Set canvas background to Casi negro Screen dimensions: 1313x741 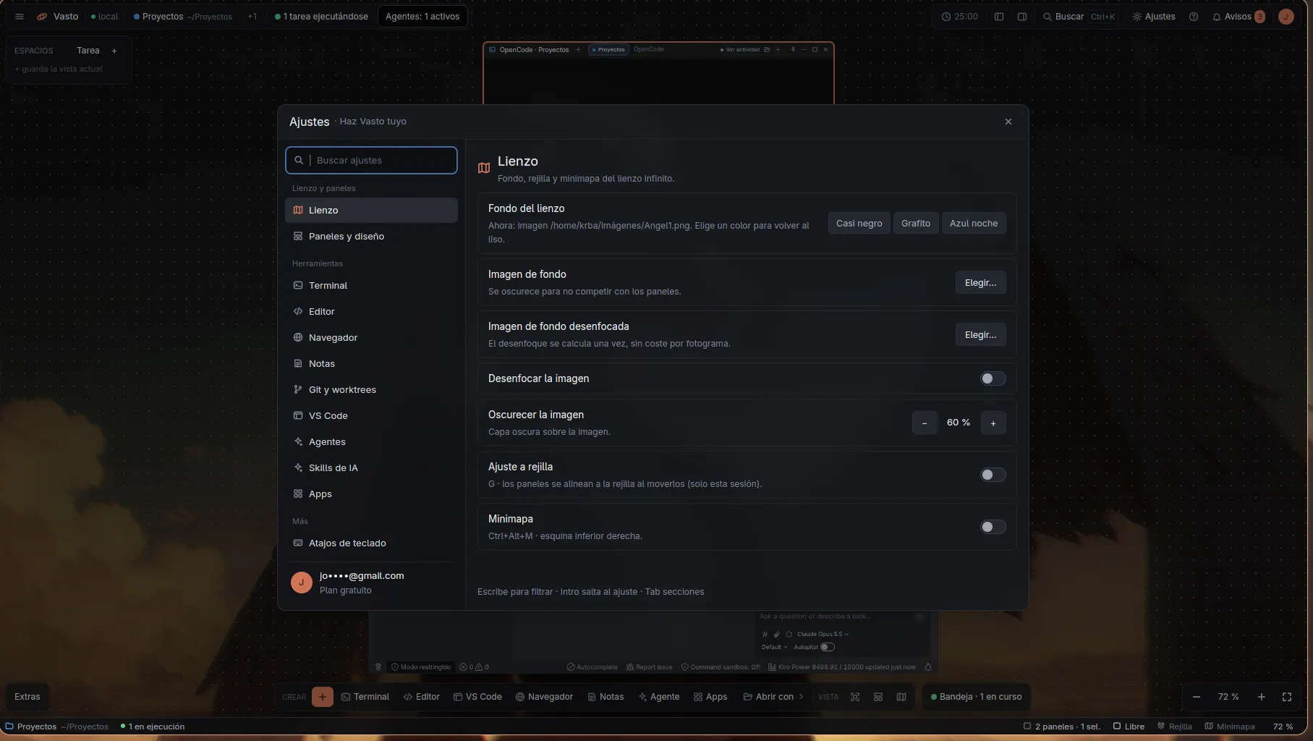coord(859,224)
